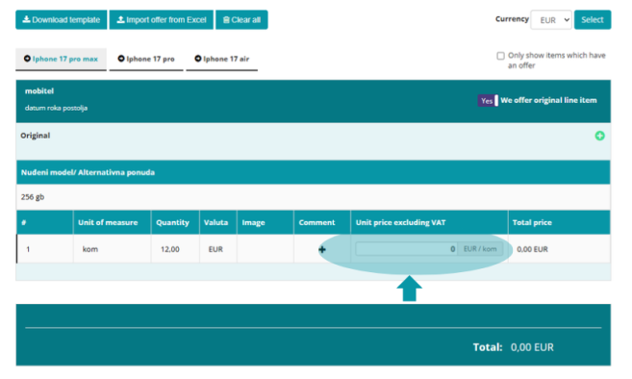Focus the unit price excluding VAT field
The width and height of the screenshot is (632, 379).
pos(406,249)
